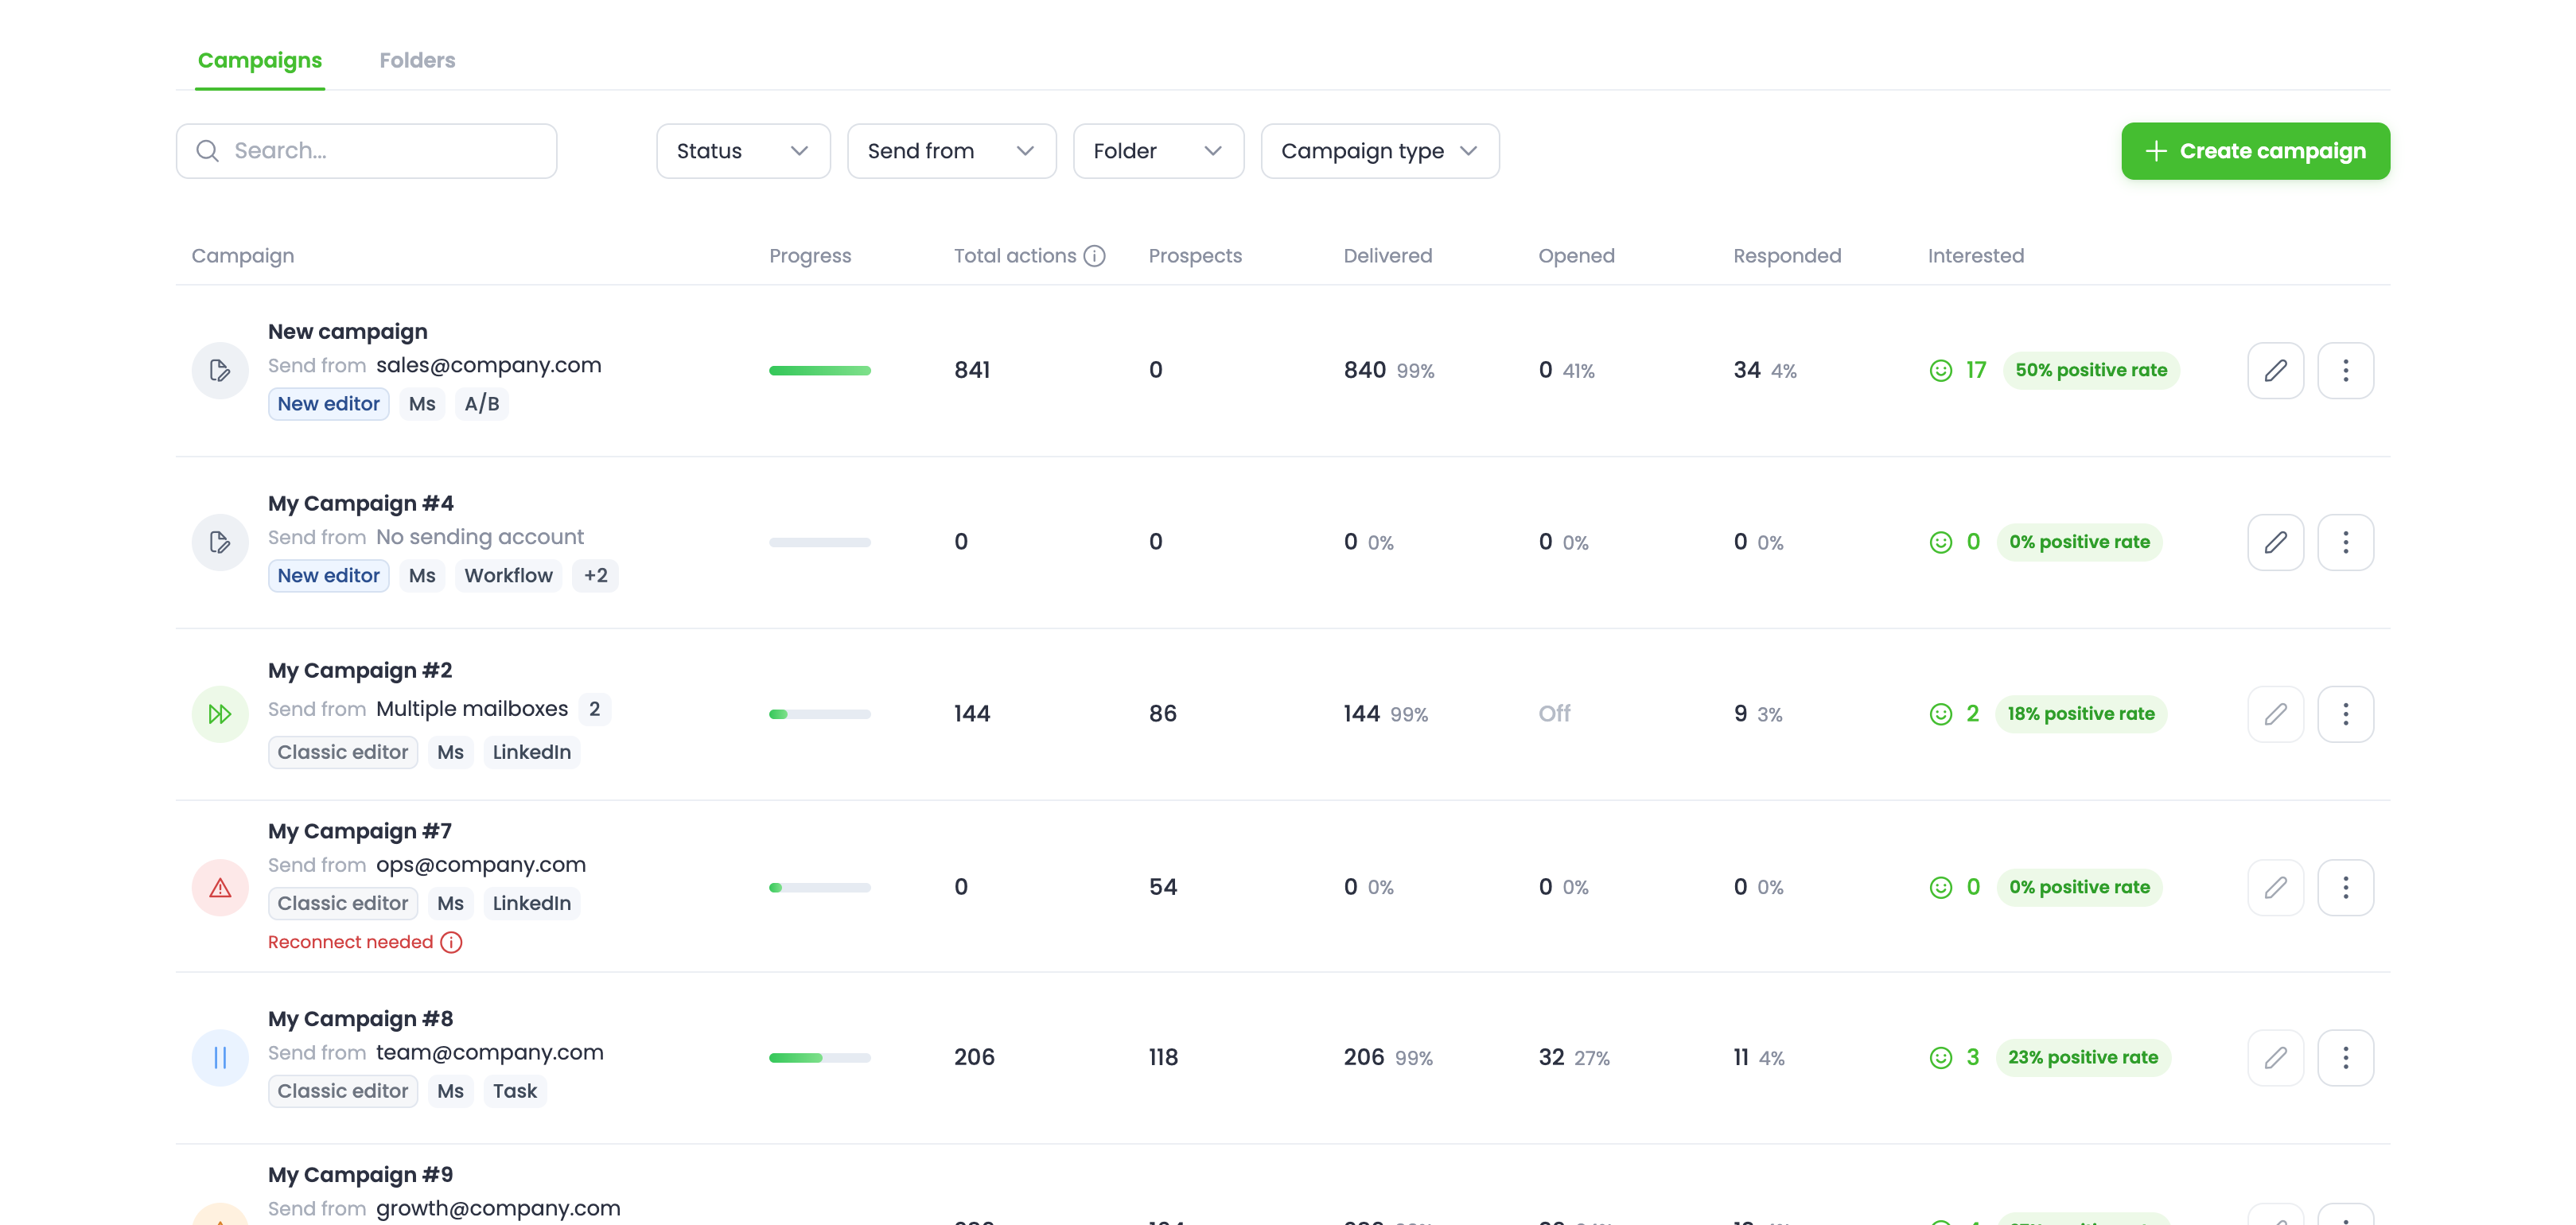This screenshot has height=1225, width=2576.
Task: Click the LinkedIn tag on My Campaign #2
Action: (531, 752)
